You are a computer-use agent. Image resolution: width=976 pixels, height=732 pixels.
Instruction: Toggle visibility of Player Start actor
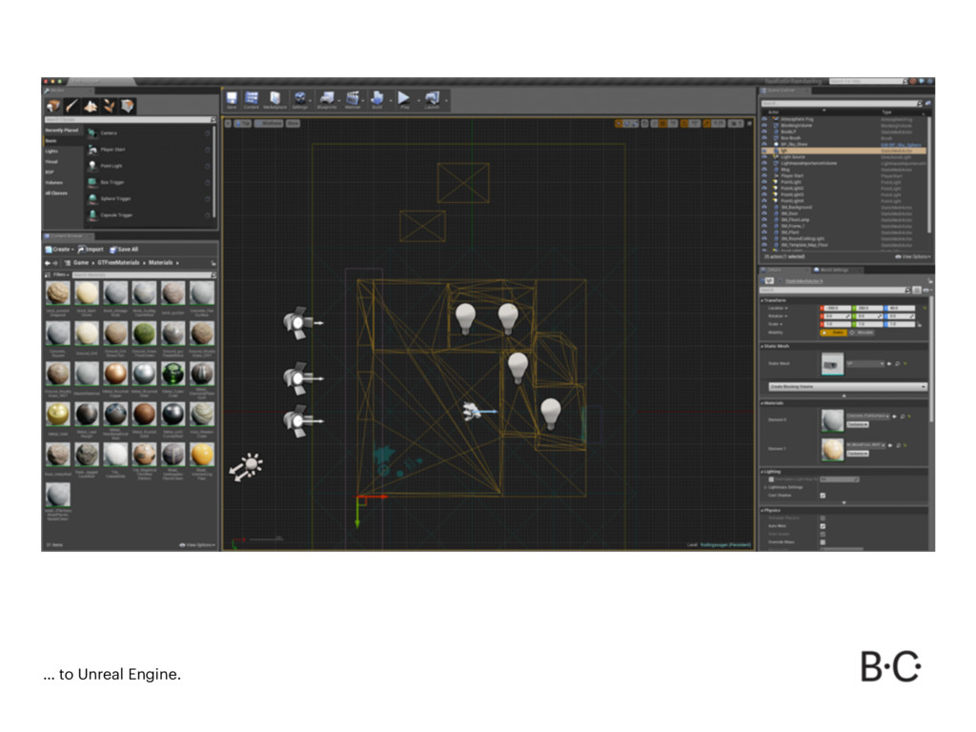(764, 175)
